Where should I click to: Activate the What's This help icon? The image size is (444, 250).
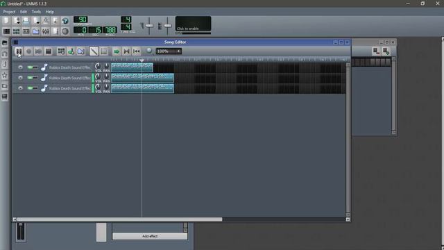(x=65, y=21)
